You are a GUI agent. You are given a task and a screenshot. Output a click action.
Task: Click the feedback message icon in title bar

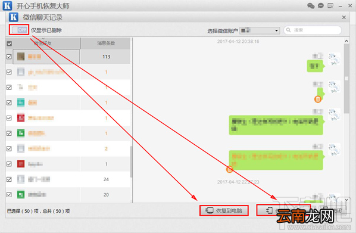tap(330, 6)
